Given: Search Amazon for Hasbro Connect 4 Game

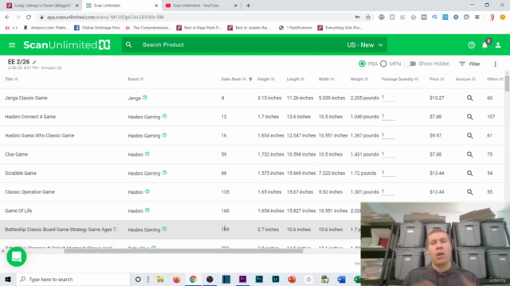Looking at the screenshot, I should 469,117.
